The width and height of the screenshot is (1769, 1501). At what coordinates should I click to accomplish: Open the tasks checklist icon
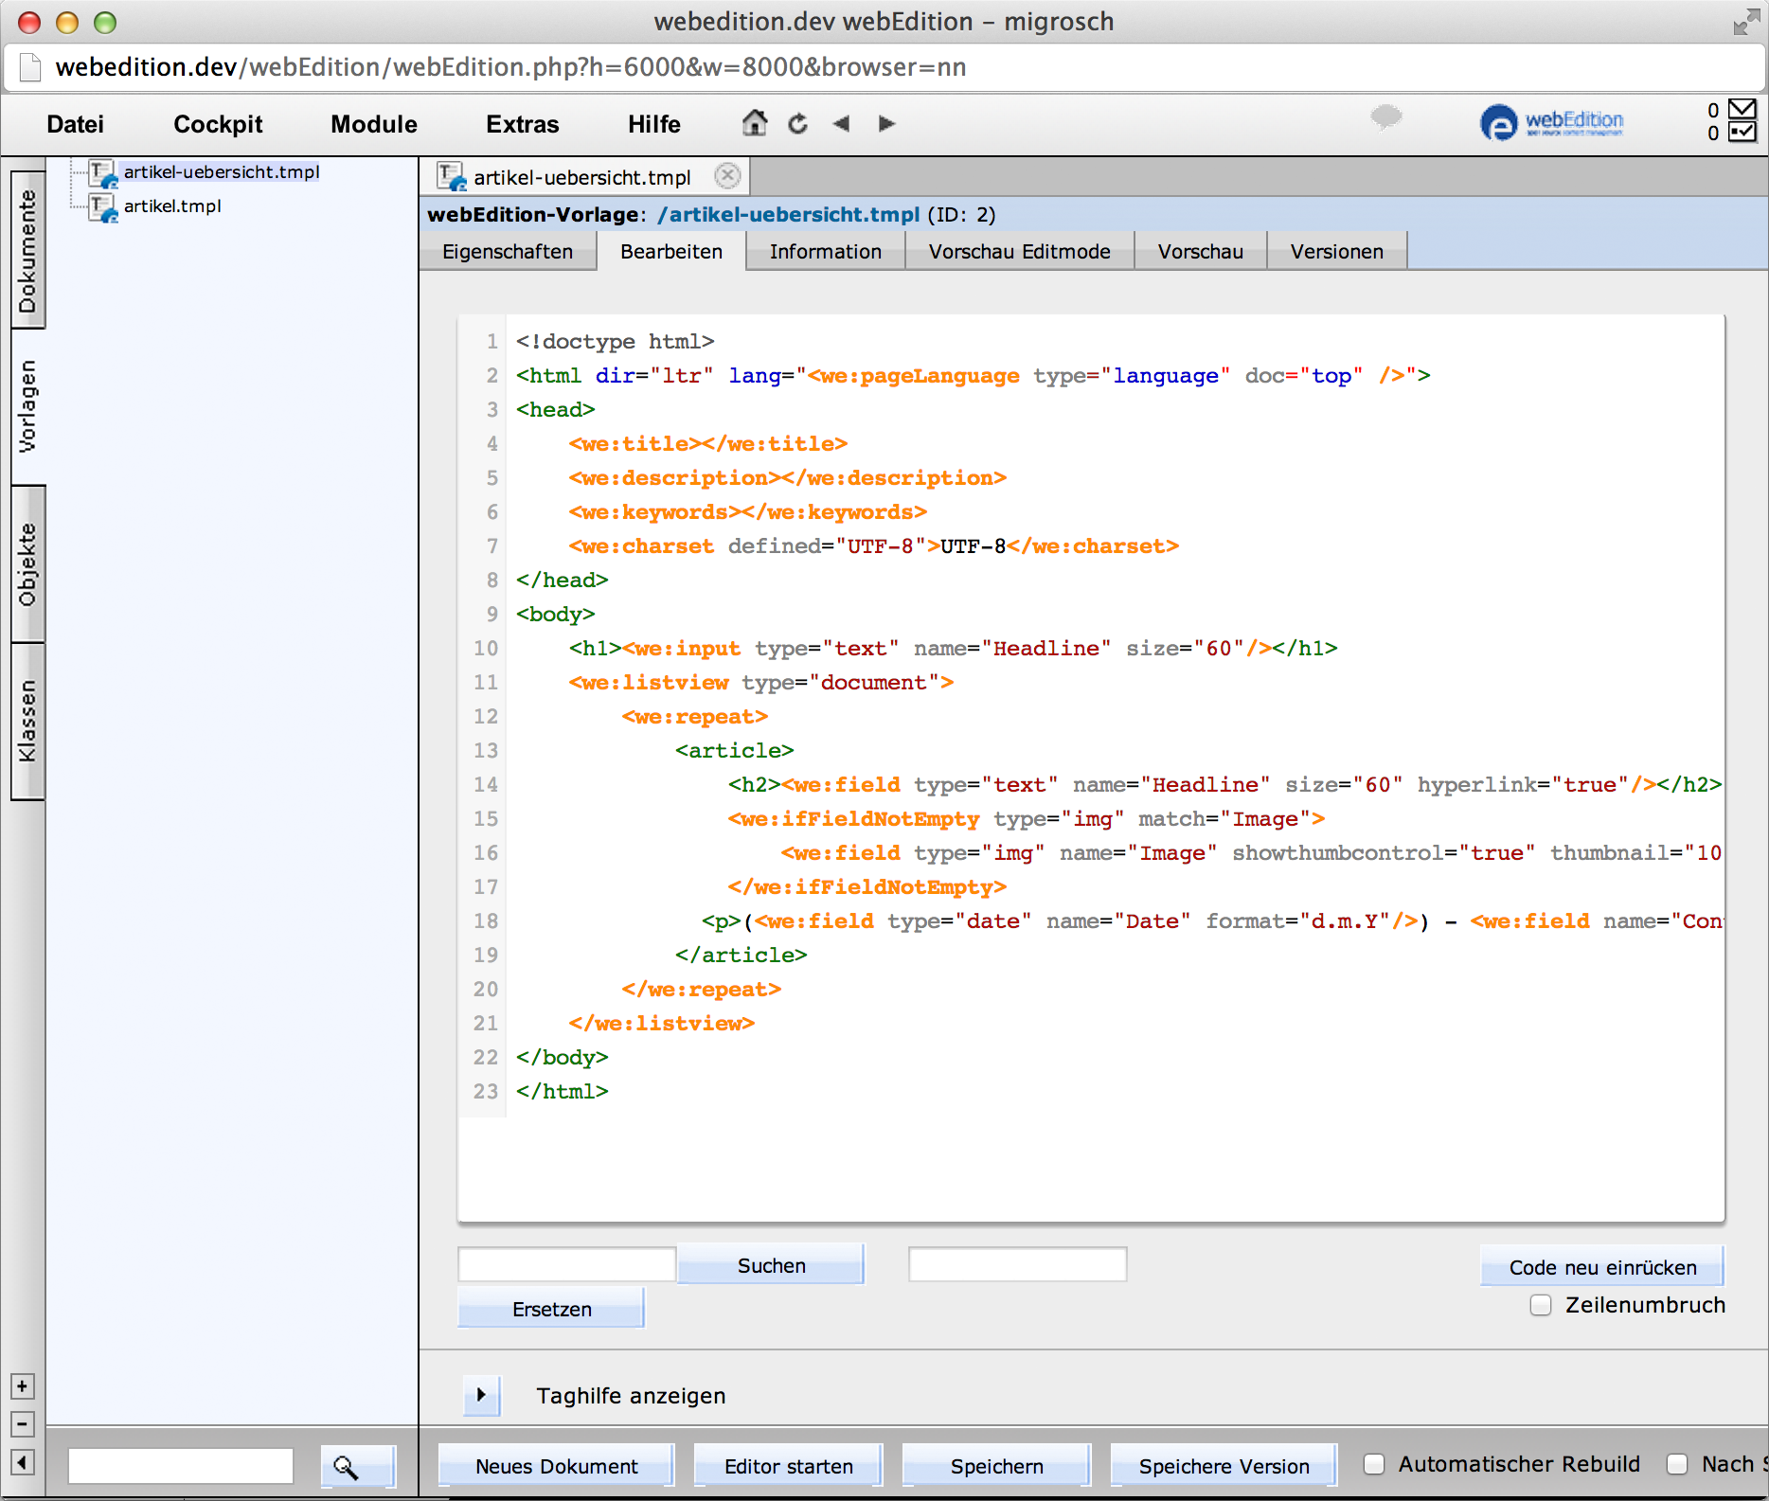coord(1742,133)
